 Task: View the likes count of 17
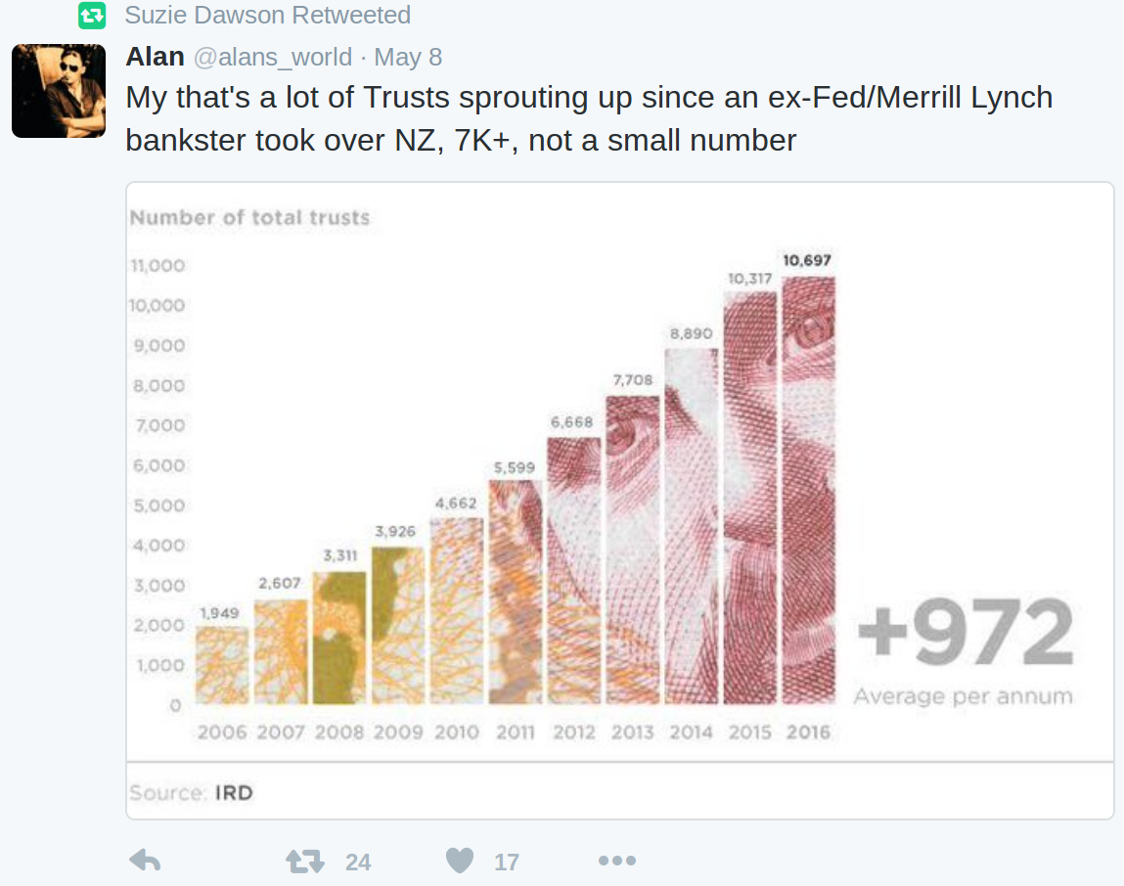(507, 862)
